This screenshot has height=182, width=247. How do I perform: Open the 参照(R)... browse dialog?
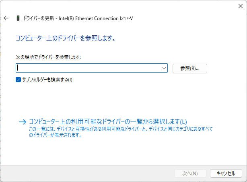click(x=189, y=69)
